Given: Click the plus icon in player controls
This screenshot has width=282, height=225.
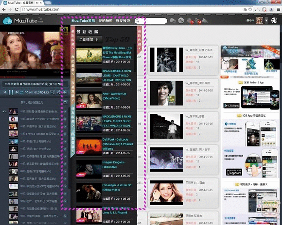Looking at the screenshot, I should pos(65,92).
